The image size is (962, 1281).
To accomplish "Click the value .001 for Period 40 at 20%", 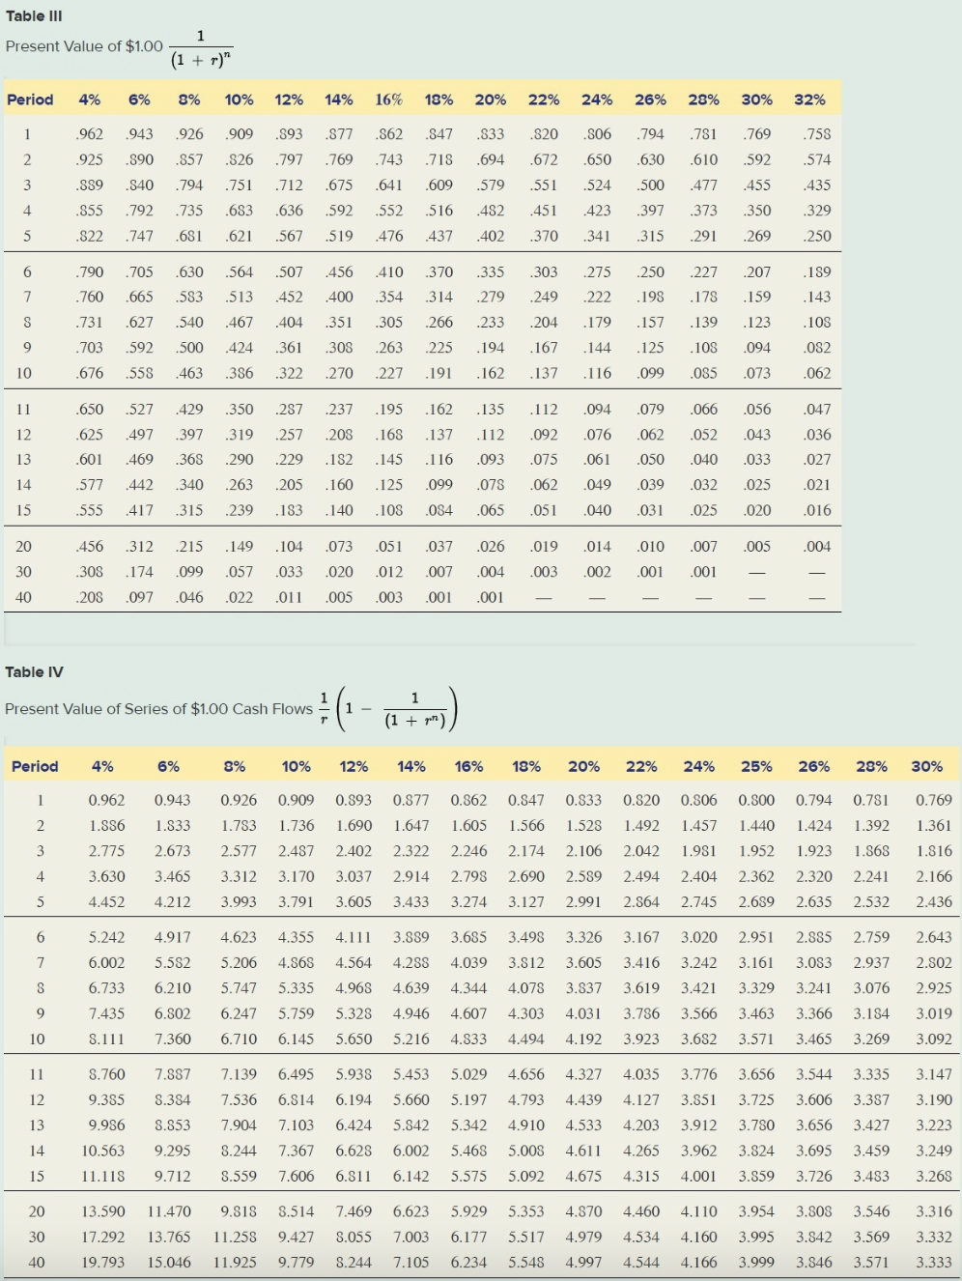I will click(490, 597).
